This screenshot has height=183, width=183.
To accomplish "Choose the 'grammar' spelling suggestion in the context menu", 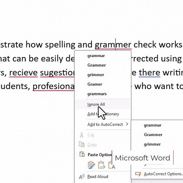I will coord(96,56).
